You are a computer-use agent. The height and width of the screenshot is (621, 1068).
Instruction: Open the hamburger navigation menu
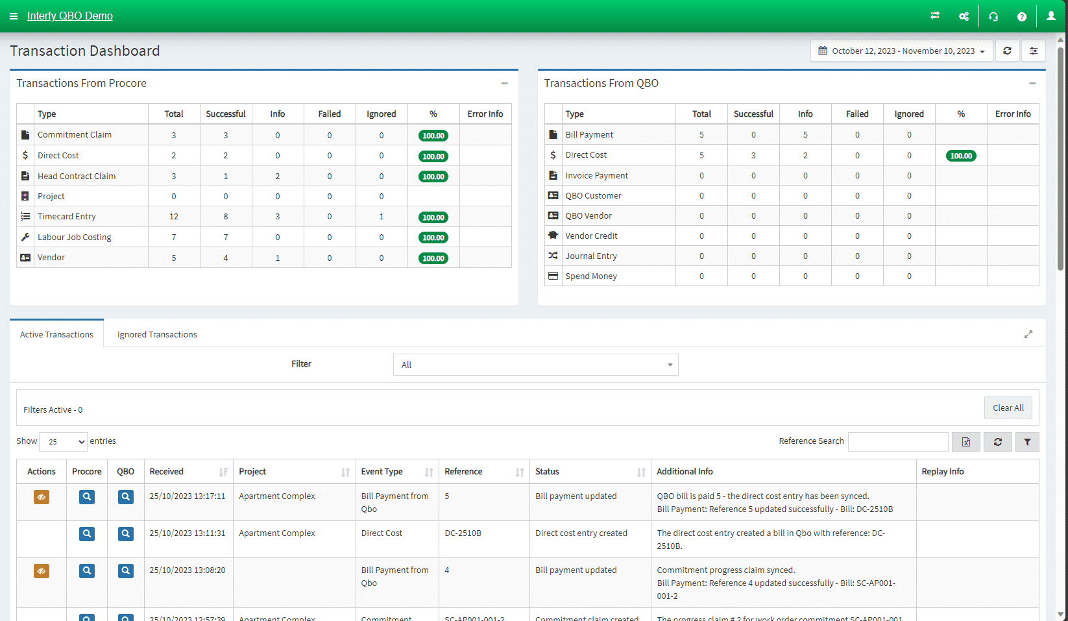(12, 16)
